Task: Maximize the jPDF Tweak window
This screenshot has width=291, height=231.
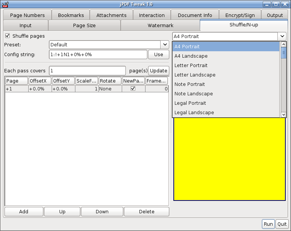Action: [276, 4]
